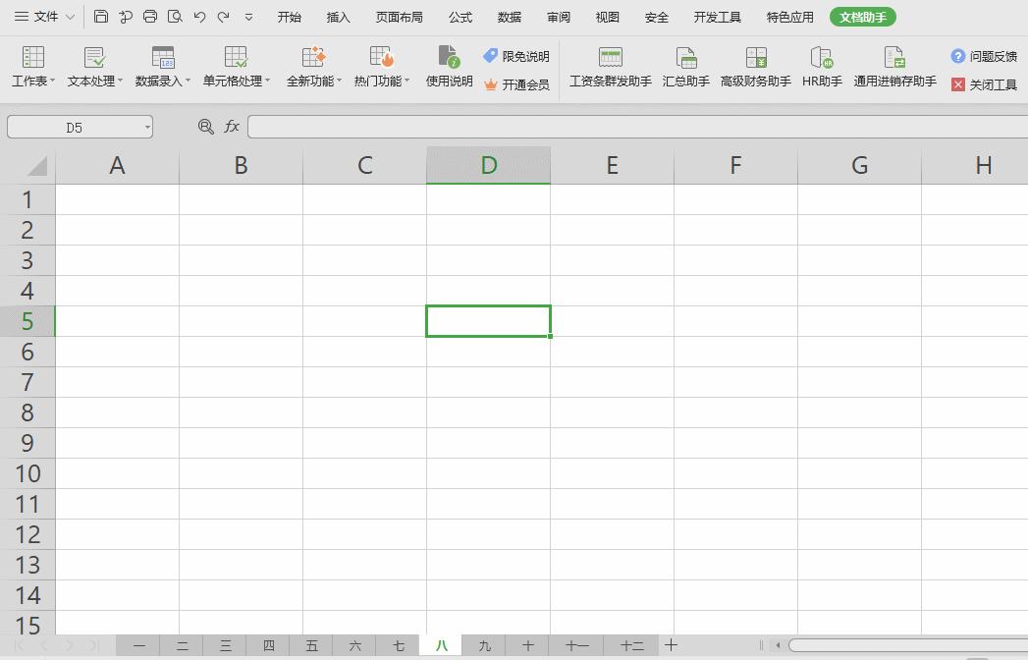Viewport: 1028px width, 660px height.
Task: Open the 公式 ribbon tab
Action: [460, 17]
